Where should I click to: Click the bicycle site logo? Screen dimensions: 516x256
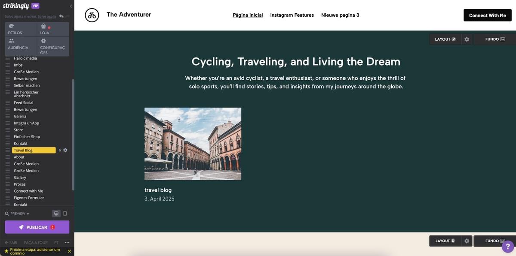[x=92, y=15]
